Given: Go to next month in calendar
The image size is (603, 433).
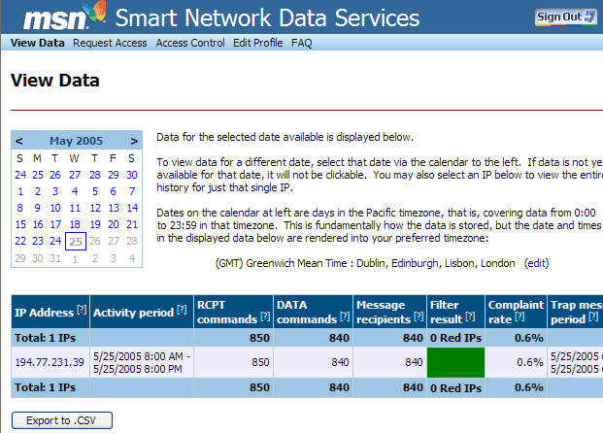Looking at the screenshot, I should (x=134, y=141).
